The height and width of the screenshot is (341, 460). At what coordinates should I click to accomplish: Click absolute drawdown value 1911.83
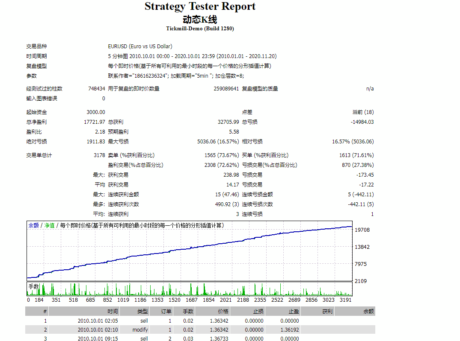click(x=96, y=142)
